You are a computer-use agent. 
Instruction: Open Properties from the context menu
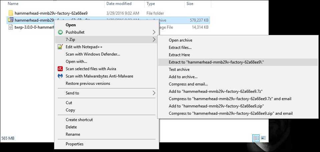(107, 144)
